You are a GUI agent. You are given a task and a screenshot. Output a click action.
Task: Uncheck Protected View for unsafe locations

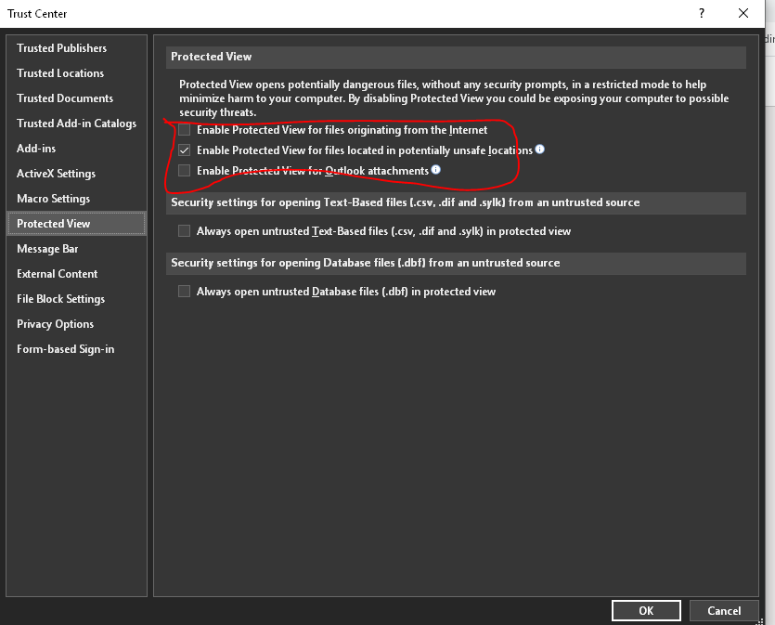185,150
